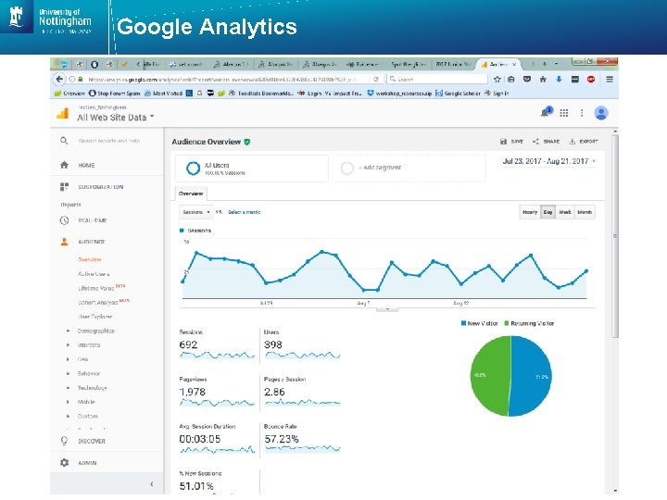Open the Sessions metric dropdown
The width and height of the screenshot is (667, 500).
(196, 212)
